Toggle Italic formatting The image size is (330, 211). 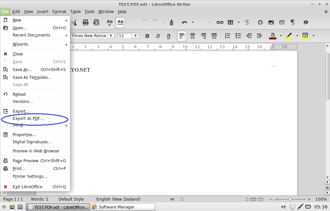158,36
